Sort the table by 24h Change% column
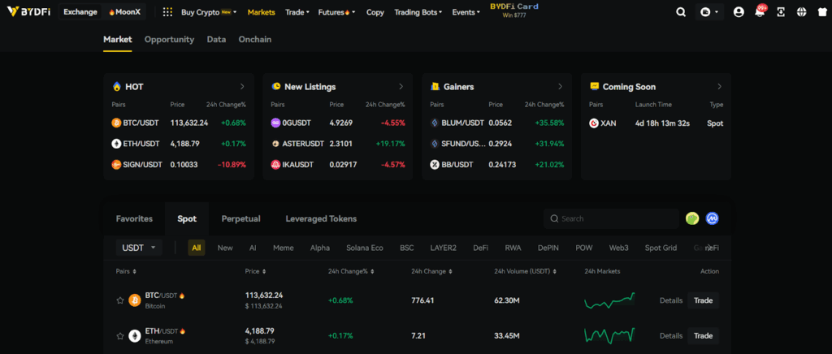Image resolution: width=832 pixels, height=354 pixels. [350, 271]
